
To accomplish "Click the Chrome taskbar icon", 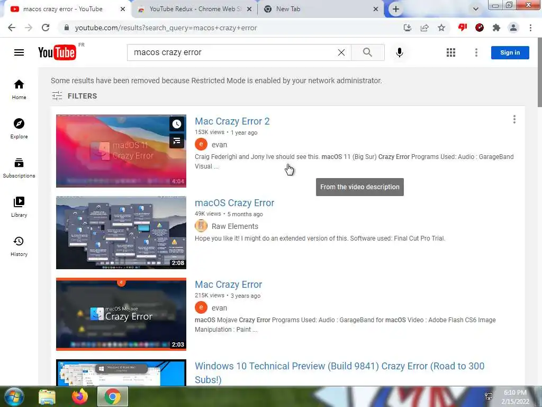I will pyautogui.click(x=113, y=396).
